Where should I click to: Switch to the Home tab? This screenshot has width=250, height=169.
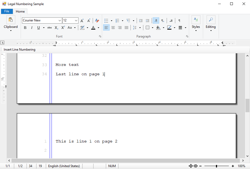point(20,12)
